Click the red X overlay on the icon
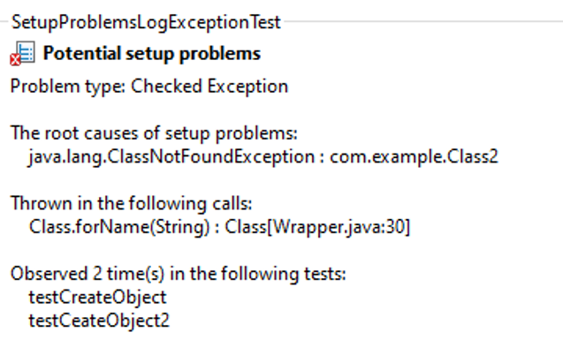Screen dimensions: 563x340 [x=15, y=60]
